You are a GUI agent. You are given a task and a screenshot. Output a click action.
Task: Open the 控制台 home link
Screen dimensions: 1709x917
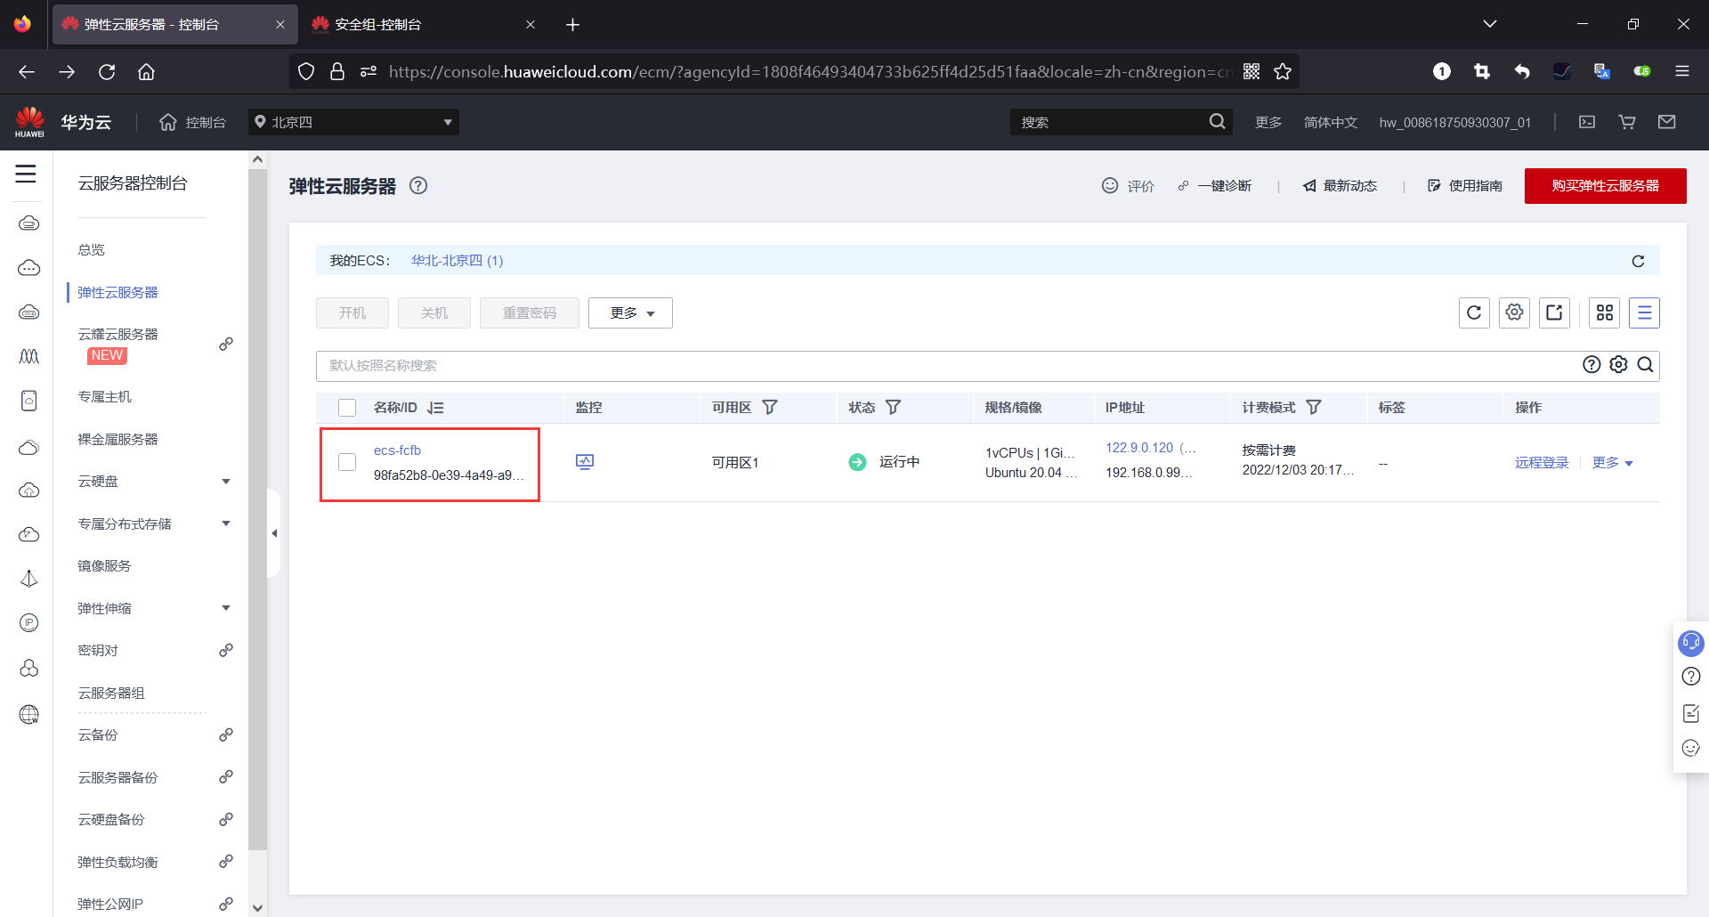coord(193,122)
